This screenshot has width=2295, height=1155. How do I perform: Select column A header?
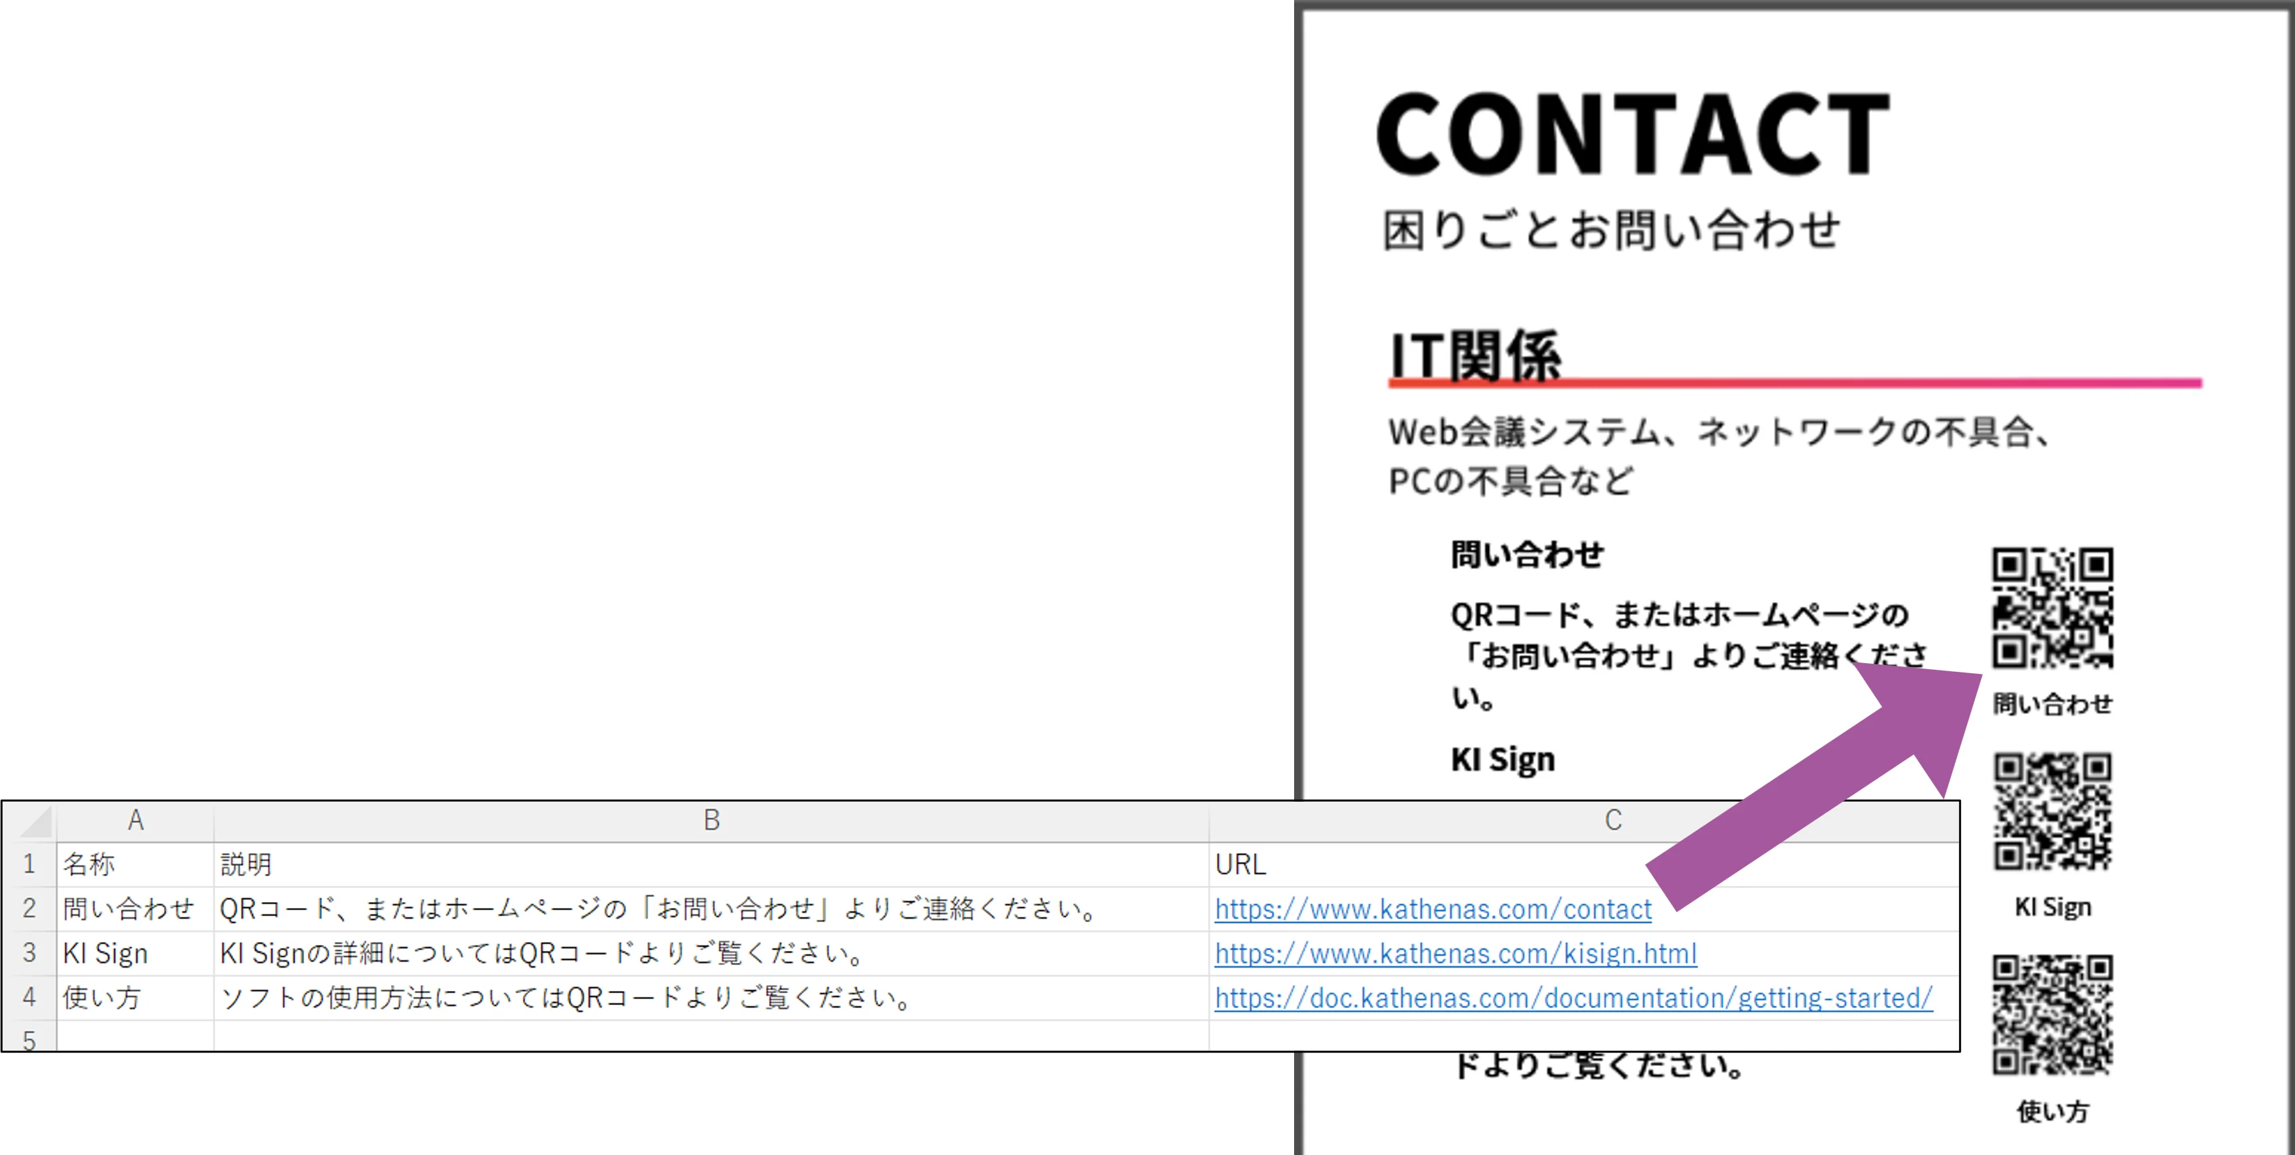click(135, 820)
